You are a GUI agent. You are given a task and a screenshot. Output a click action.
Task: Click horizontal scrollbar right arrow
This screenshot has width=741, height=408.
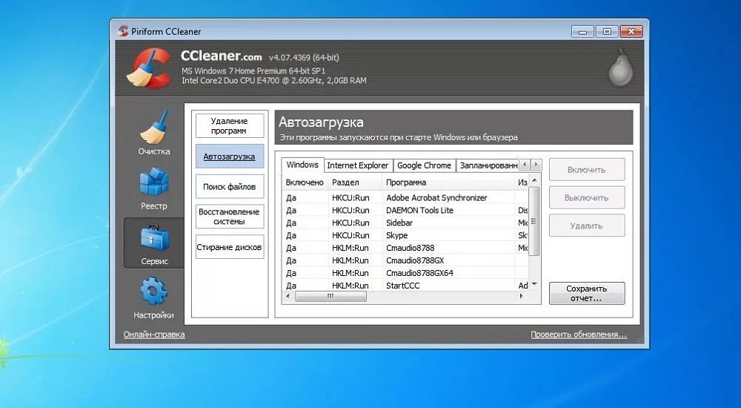pyautogui.click(x=522, y=296)
